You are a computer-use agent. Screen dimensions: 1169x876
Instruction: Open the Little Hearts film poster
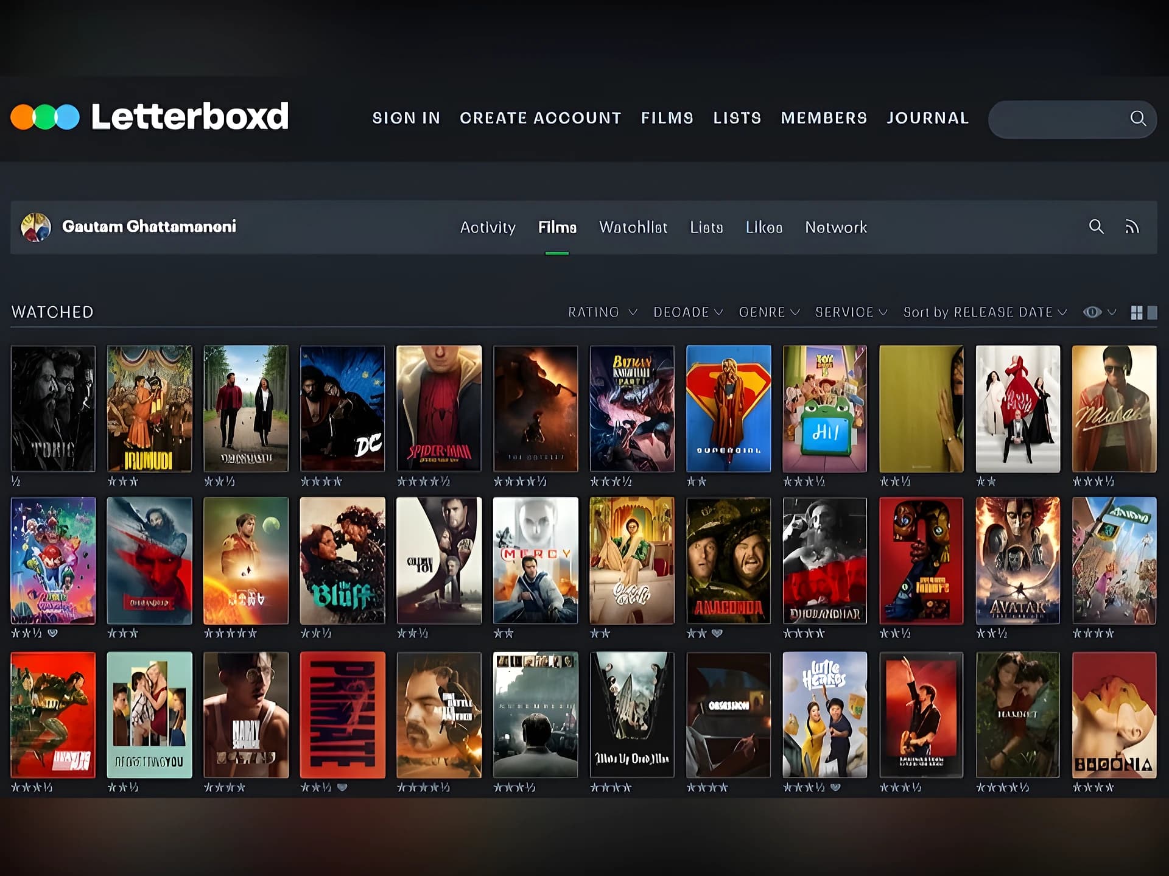coord(825,715)
